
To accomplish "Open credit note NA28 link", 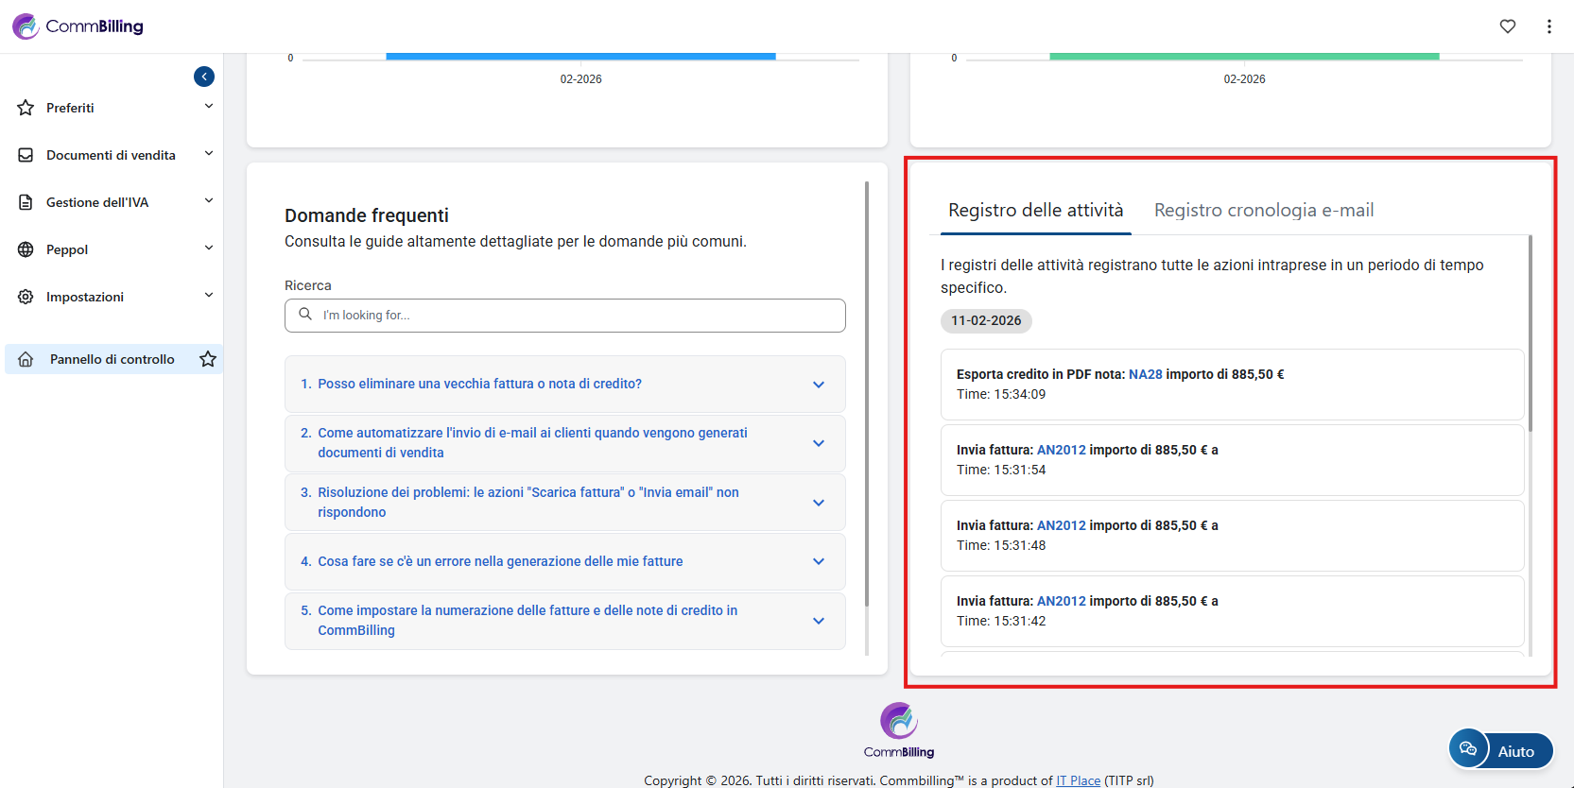I will pyautogui.click(x=1145, y=374).
